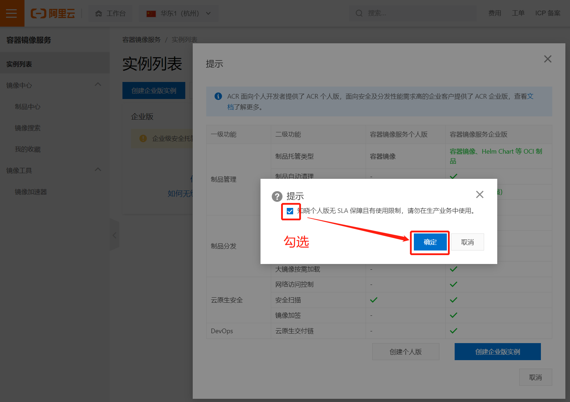This screenshot has width=570, height=402.
Task: Click 创建企业版实例 at the dialog bottom
Action: pos(498,352)
